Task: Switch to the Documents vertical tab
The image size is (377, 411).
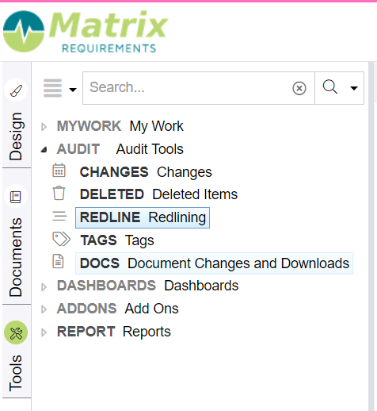Action: coord(16,257)
